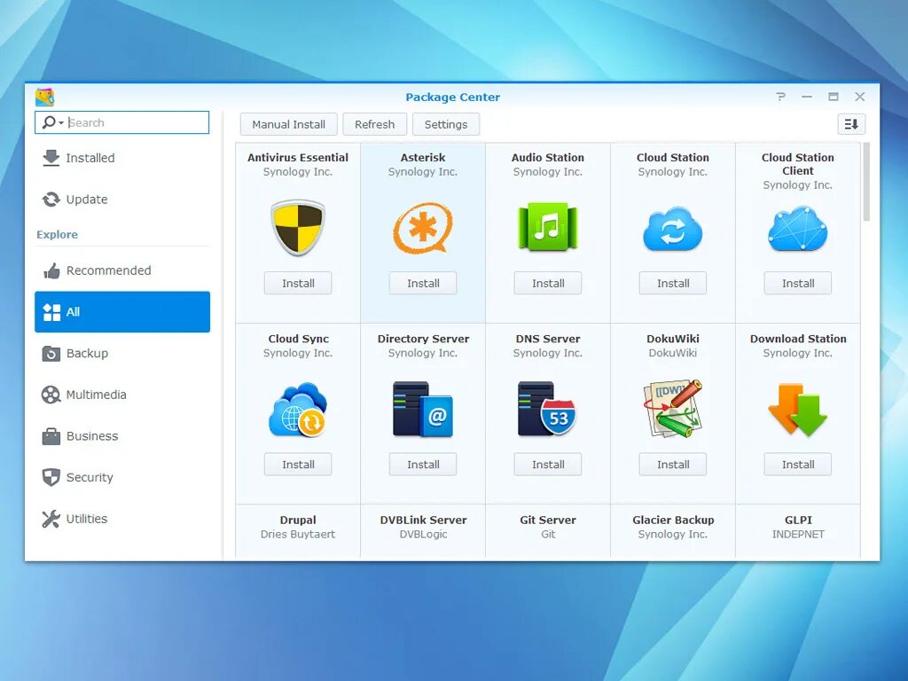
Task: Open the DVBLink Server package title
Action: click(x=423, y=520)
